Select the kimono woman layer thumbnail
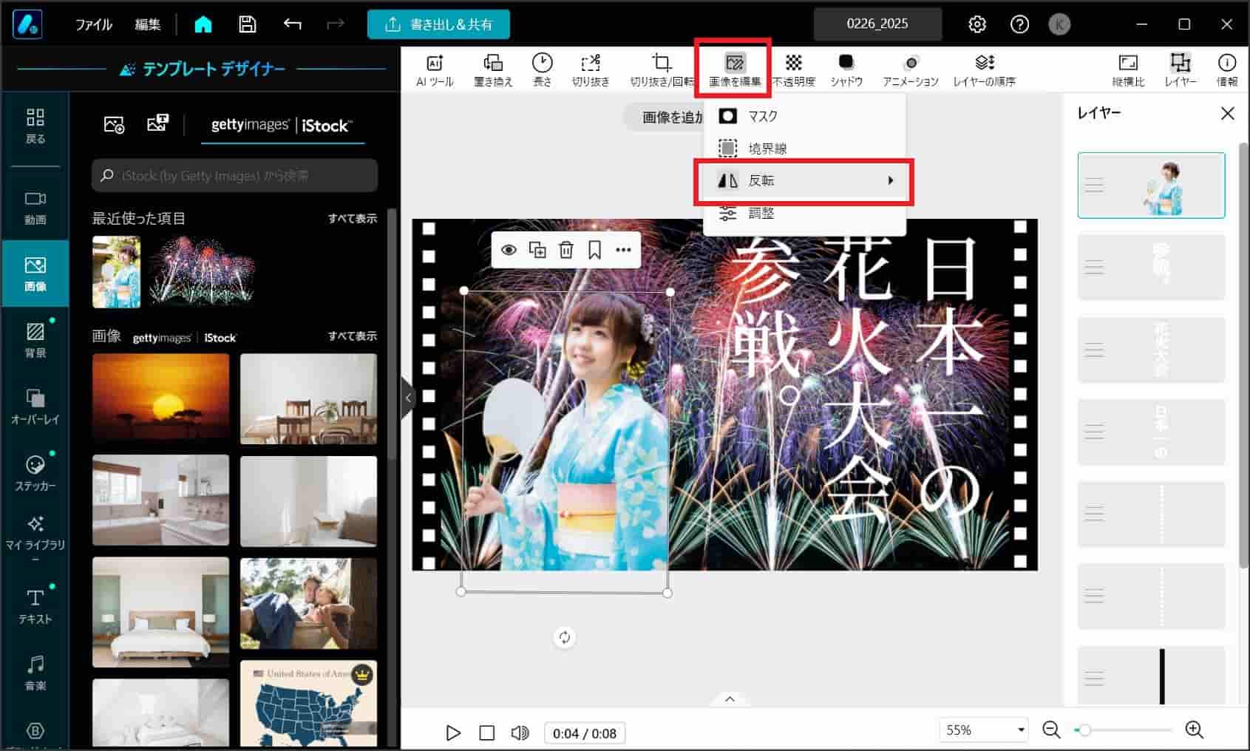Image resolution: width=1250 pixels, height=751 pixels. (1151, 186)
